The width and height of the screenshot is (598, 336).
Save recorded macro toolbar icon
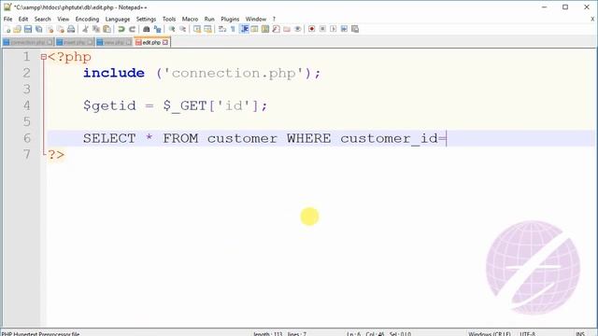pos(355,29)
